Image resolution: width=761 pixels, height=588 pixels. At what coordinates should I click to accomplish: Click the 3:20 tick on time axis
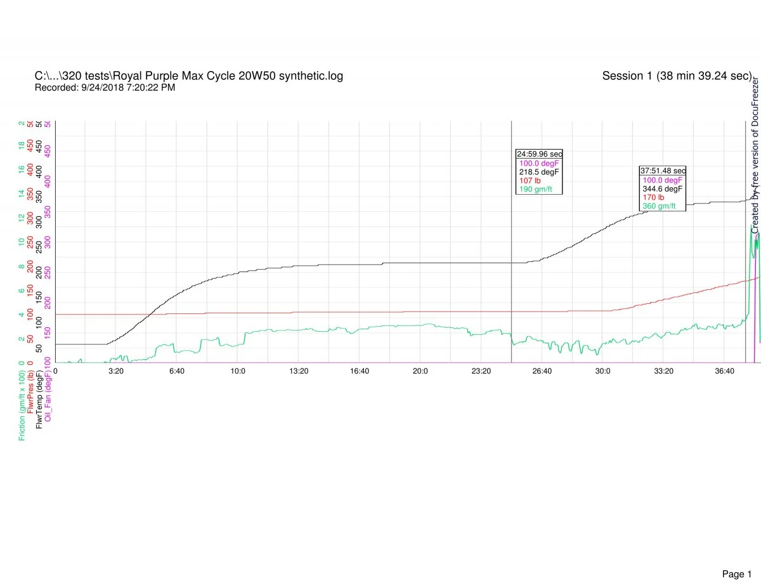[x=116, y=371]
